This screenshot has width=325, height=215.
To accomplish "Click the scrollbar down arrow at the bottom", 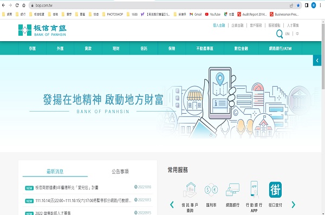I will pos(323,213).
